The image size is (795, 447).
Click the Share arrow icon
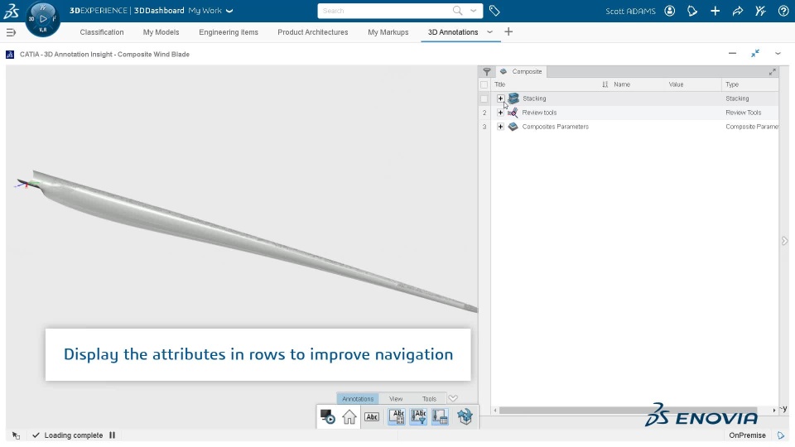tap(738, 11)
